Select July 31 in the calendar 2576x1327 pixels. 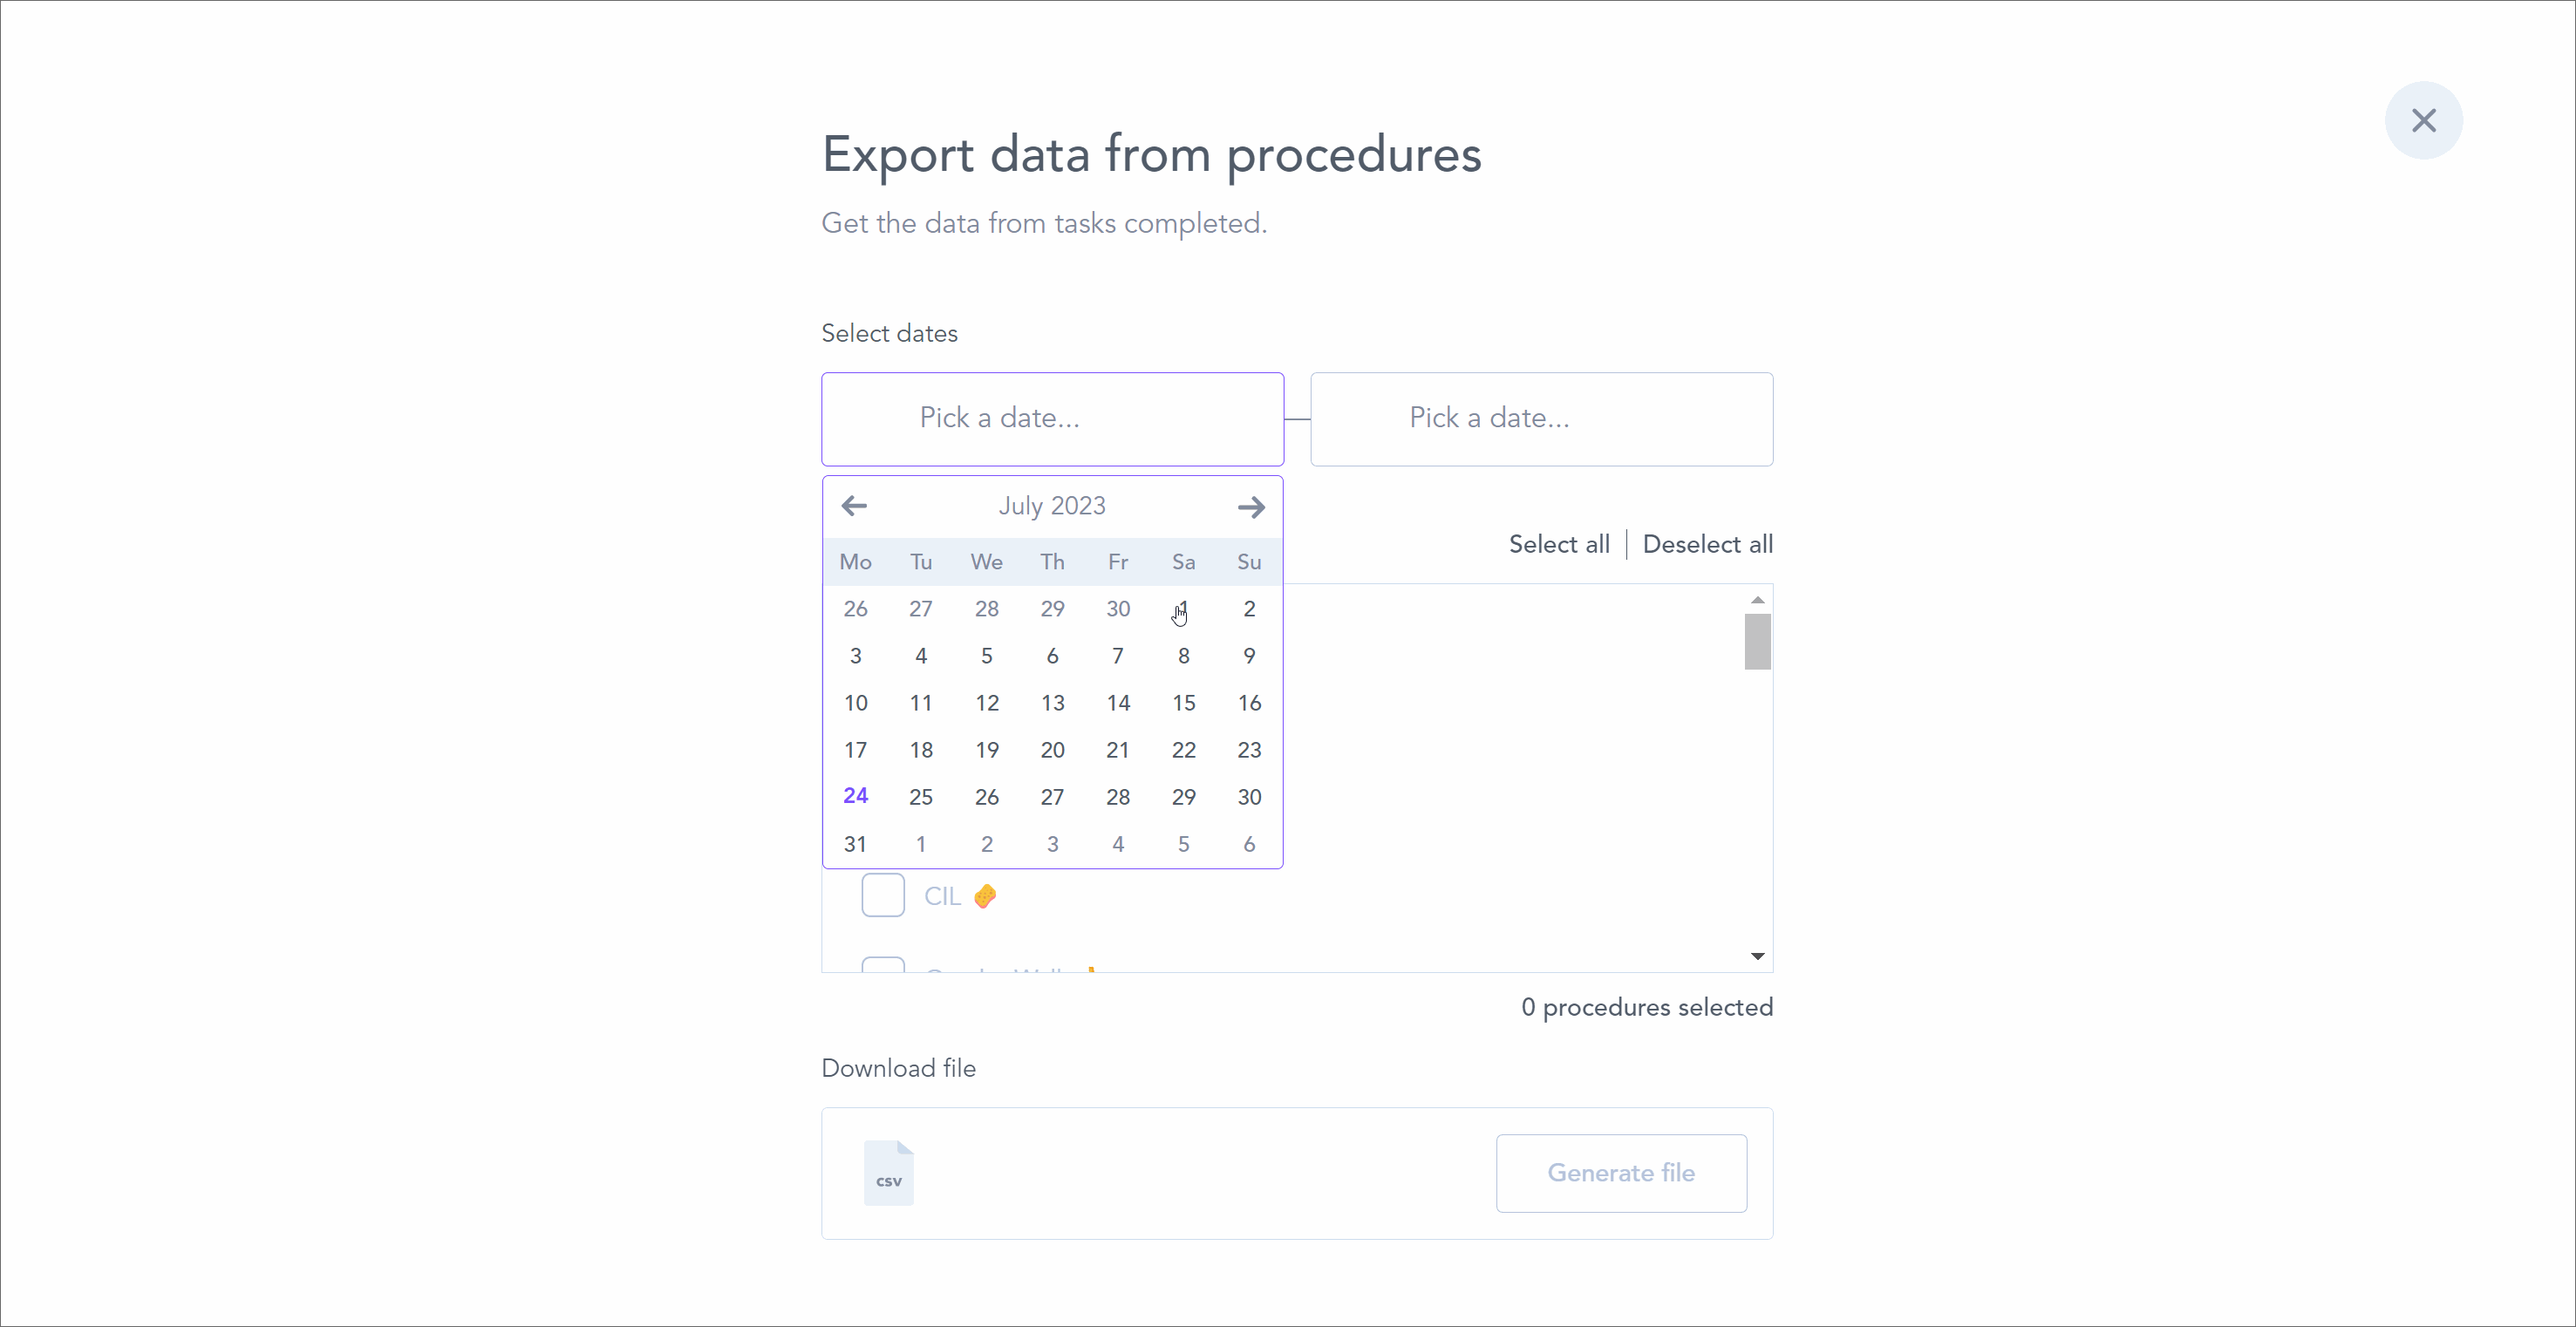click(855, 844)
